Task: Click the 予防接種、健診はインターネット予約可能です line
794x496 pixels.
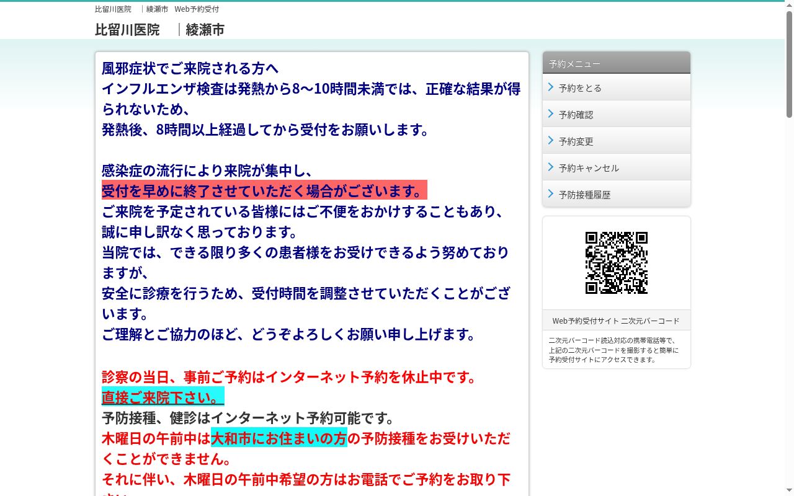Action: coord(248,417)
